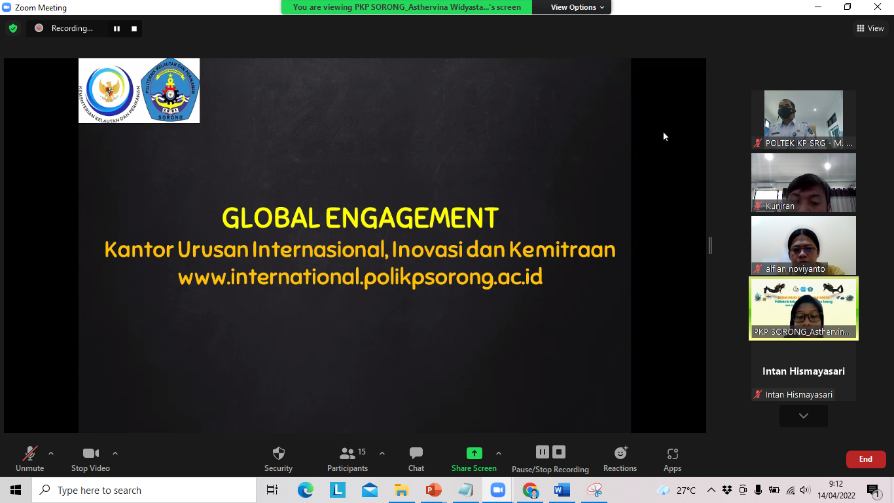Open the View layout menu
894x503 pixels.
pos(870,28)
